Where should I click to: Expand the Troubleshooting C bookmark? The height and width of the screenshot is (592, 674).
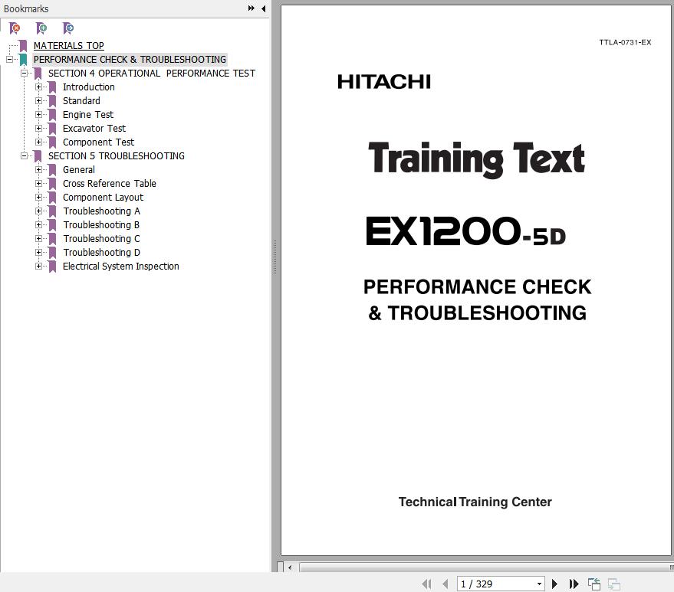(38, 238)
